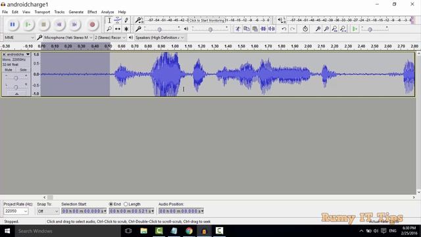Click the 1.00 mark on the timeline ruler
Screen dimensions: 421x237
coord(175,46)
